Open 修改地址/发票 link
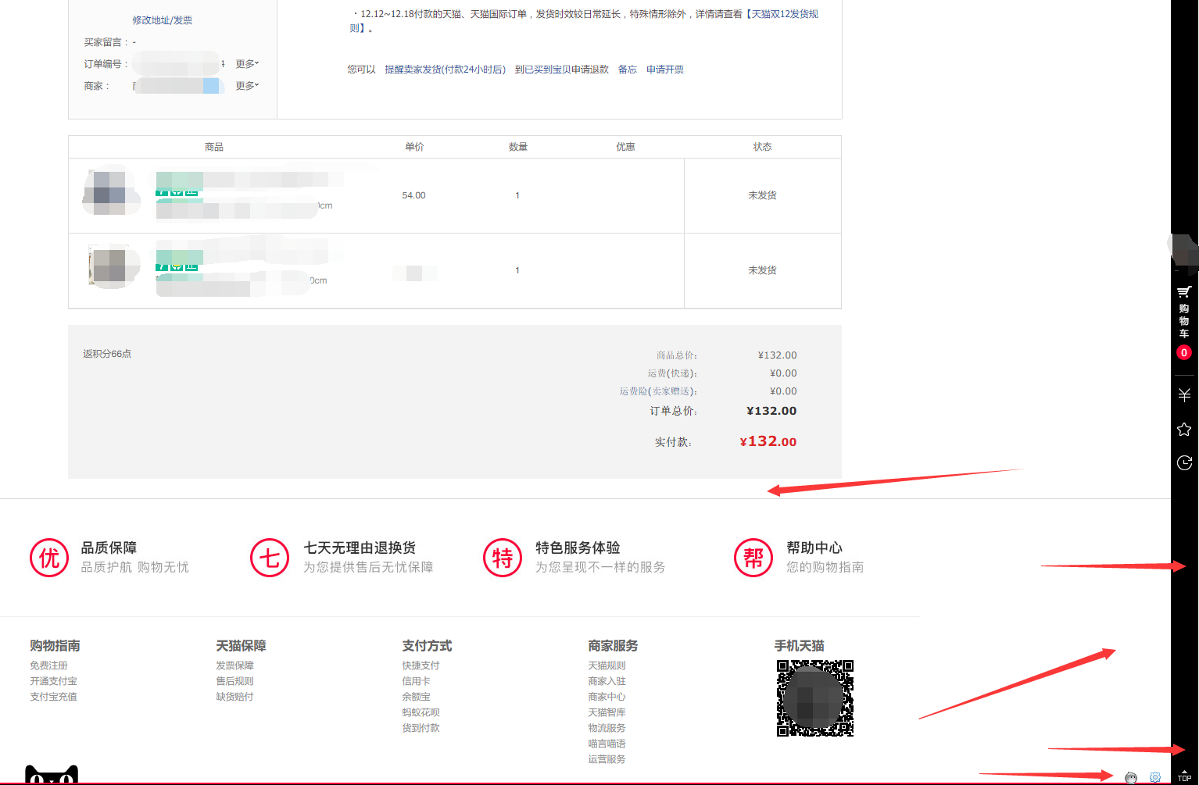The height and width of the screenshot is (785, 1199). [x=162, y=20]
